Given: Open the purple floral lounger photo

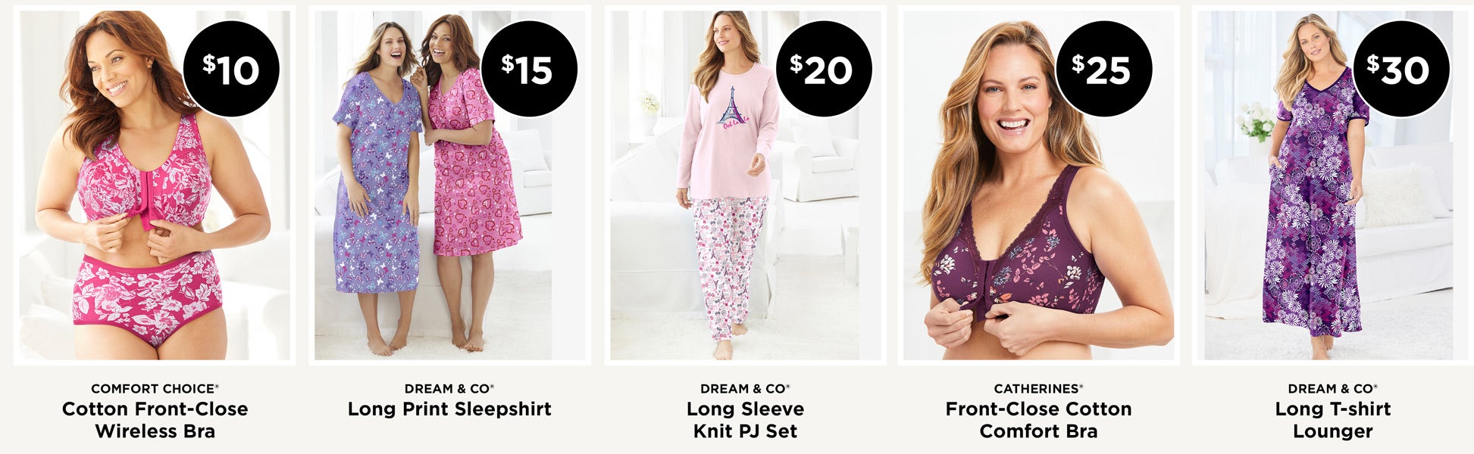Looking at the screenshot, I should click(x=1332, y=185).
